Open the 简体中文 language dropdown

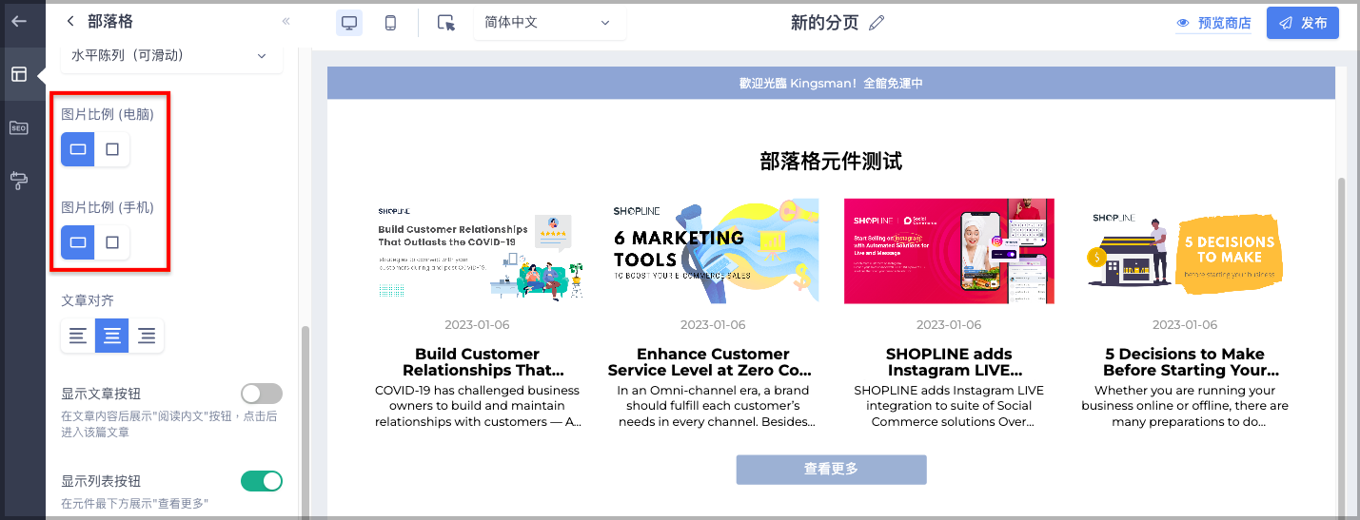tap(549, 23)
